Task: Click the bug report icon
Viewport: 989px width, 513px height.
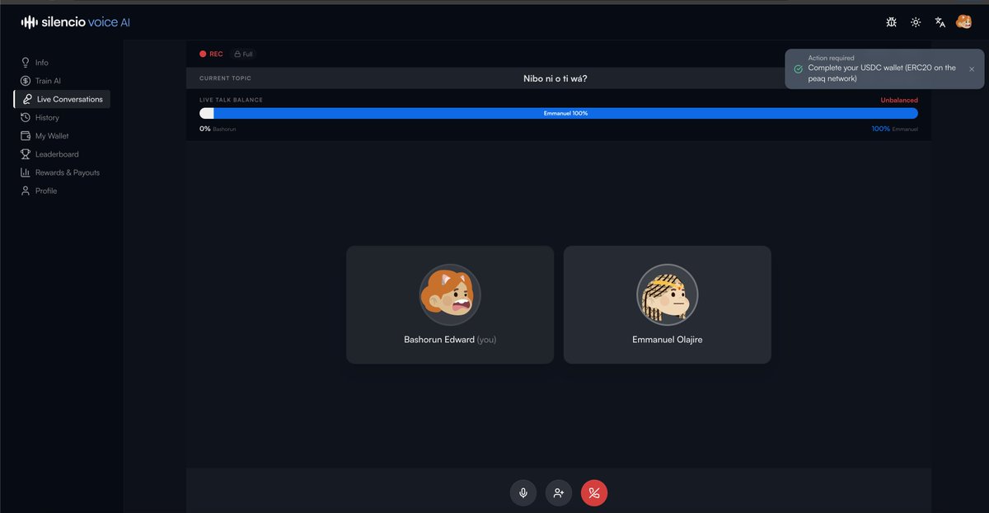Action: point(891,22)
